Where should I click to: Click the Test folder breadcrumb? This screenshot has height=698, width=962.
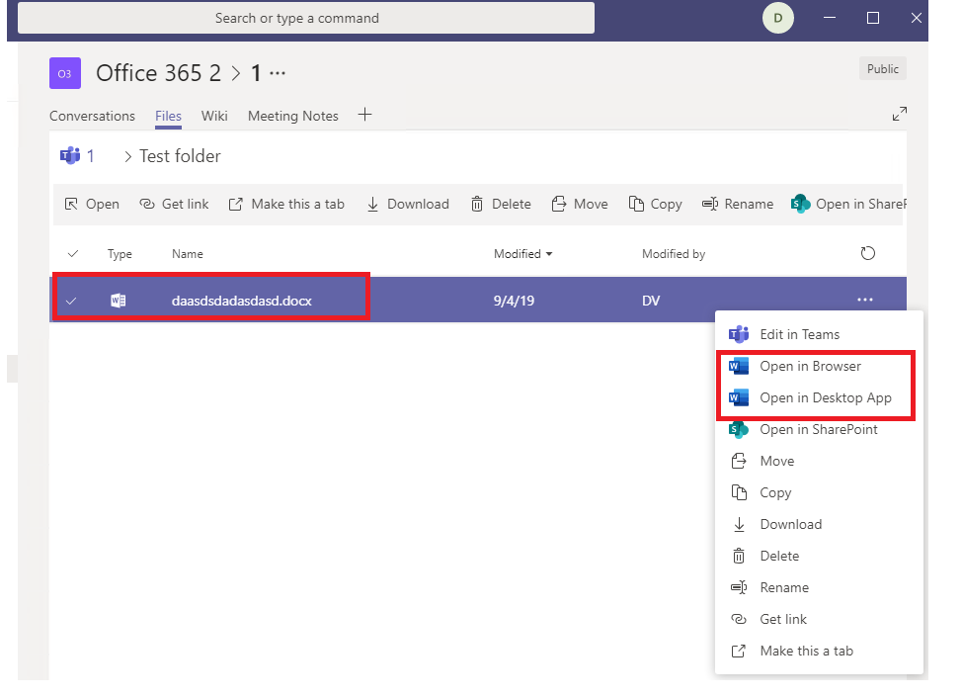(x=180, y=156)
